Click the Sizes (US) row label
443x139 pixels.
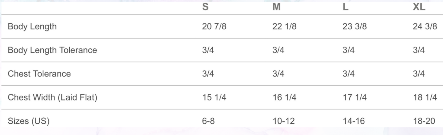pyautogui.click(x=29, y=121)
